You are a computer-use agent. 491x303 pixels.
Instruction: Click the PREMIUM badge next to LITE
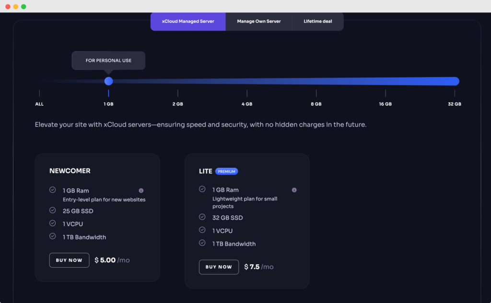pos(226,171)
